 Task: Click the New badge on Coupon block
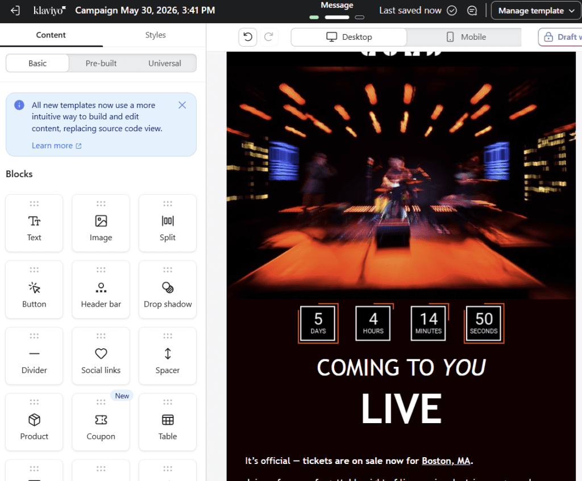(122, 396)
